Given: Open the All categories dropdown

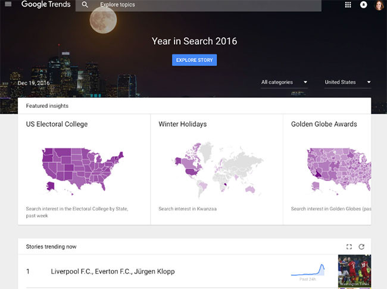Looking at the screenshot, I should pos(284,82).
